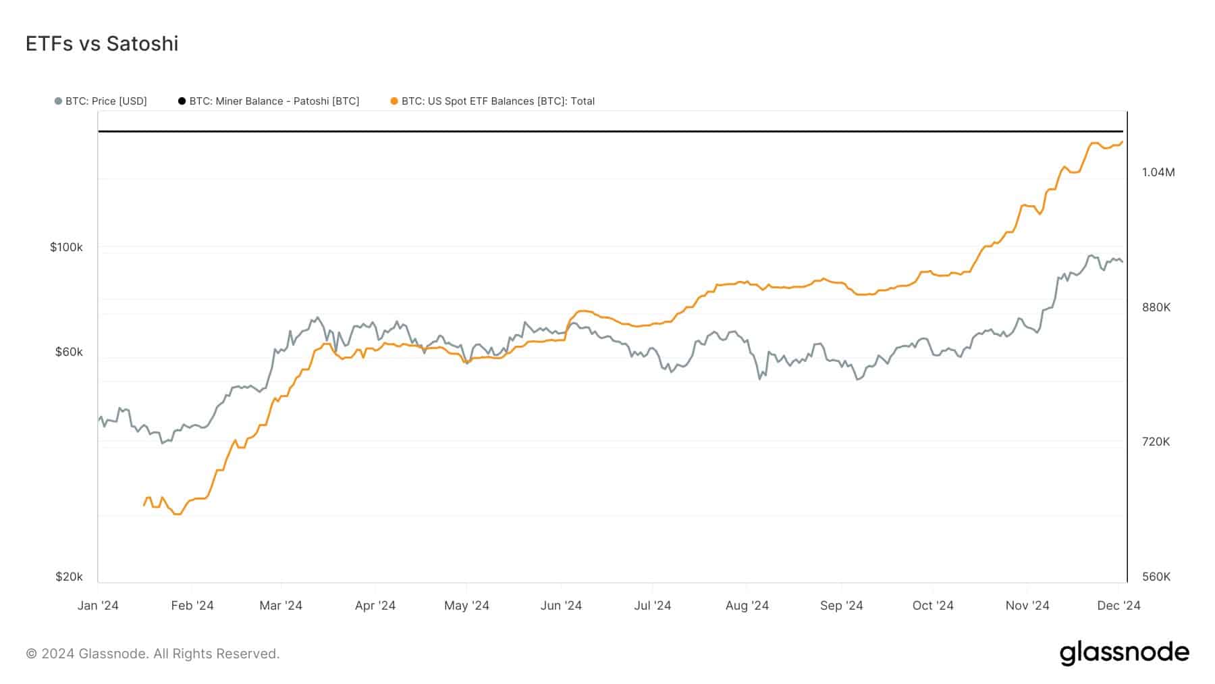
Task: Click the $20k left axis label
Action: (x=69, y=577)
